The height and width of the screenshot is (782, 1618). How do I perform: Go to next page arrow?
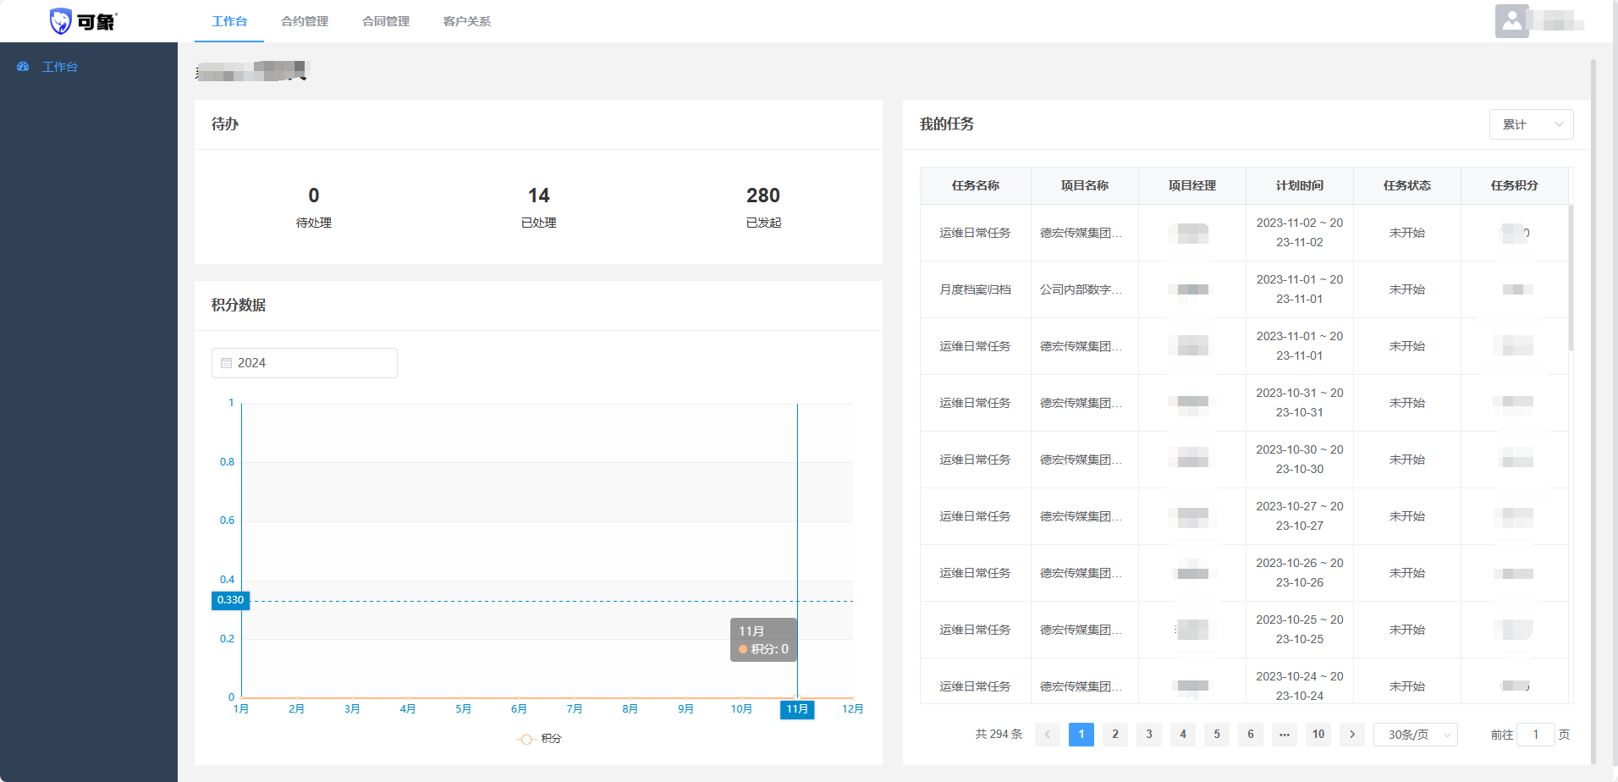click(x=1352, y=735)
